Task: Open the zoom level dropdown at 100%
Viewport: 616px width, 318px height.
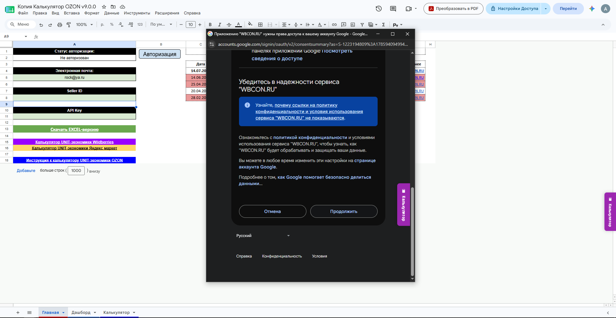Action: (84, 25)
